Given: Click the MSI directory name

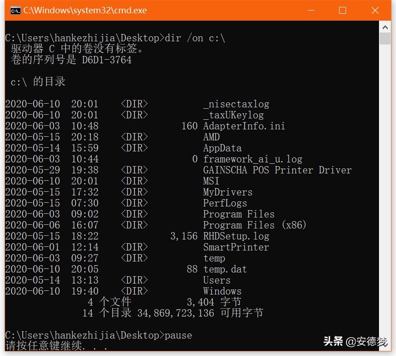Looking at the screenshot, I should (212, 181).
